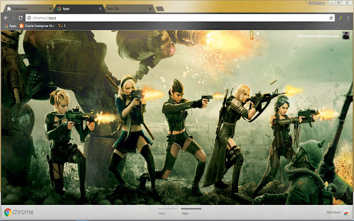The height and width of the screenshot is (221, 354).
Task: Open the 'Tu 1' bookmark
Action: (x=62, y=26)
